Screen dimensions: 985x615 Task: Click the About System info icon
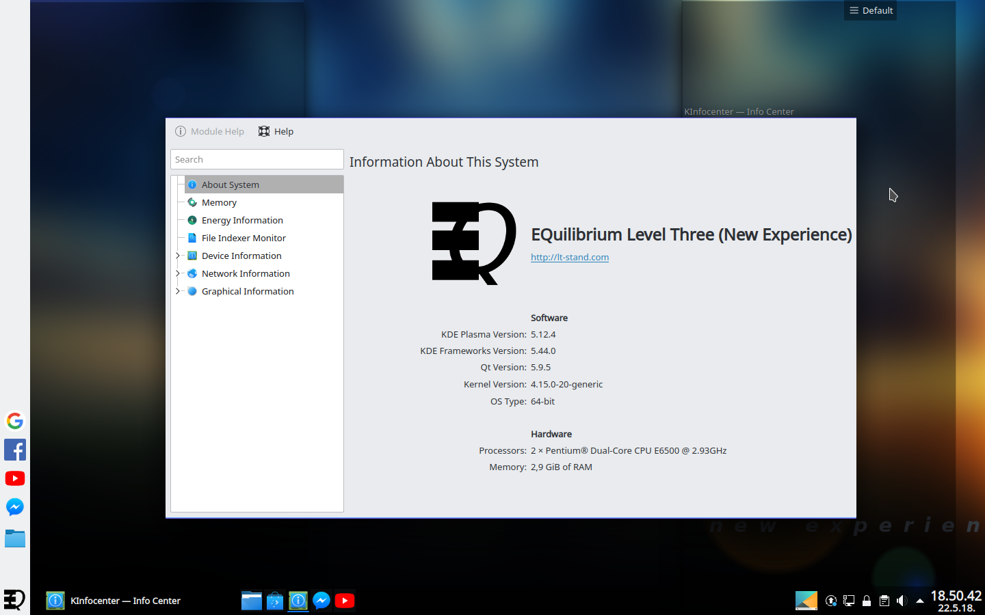tap(192, 184)
